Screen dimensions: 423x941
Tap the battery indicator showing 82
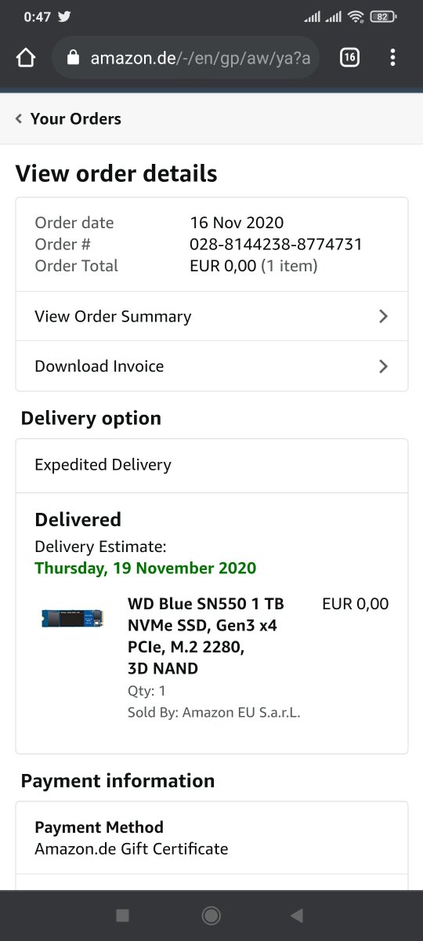[x=383, y=16]
